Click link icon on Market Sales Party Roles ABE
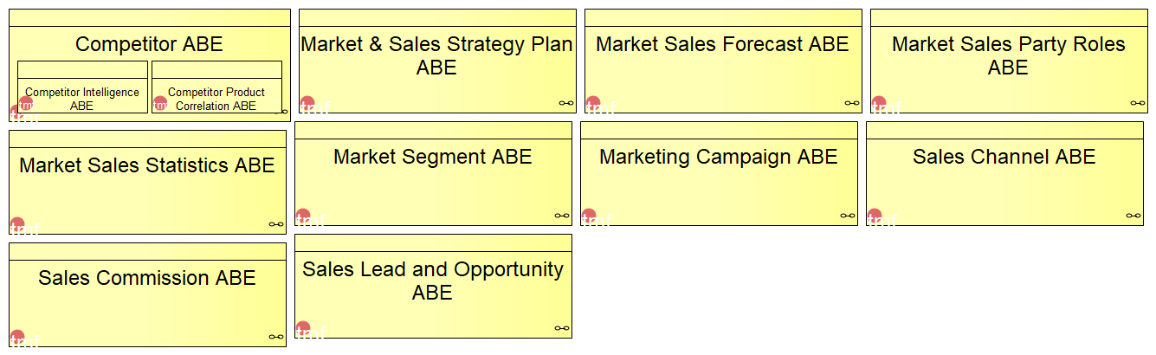The image size is (1156, 355). point(1138,103)
